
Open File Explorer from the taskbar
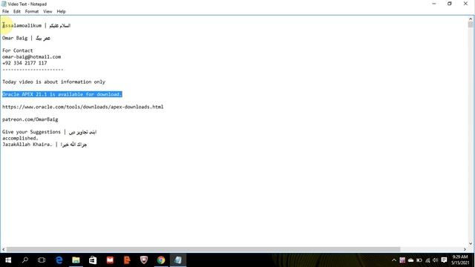point(76,260)
